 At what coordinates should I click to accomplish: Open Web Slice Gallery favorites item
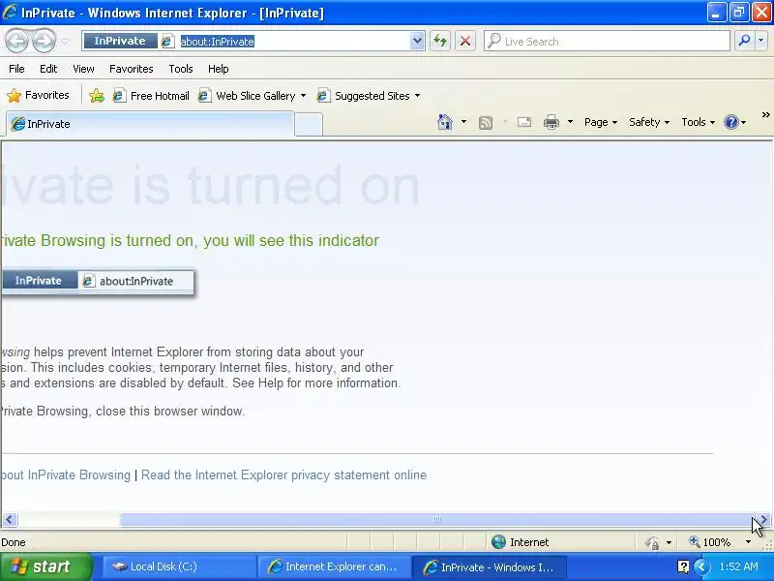pyautogui.click(x=247, y=96)
